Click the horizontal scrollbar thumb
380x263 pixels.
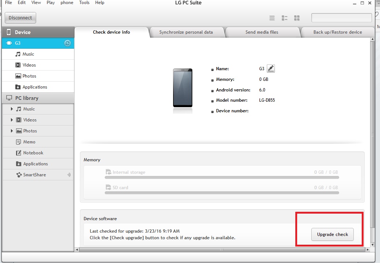tap(222, 249)
